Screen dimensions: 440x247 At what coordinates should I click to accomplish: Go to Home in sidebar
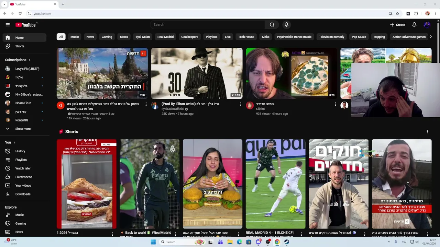coord(24,38)
